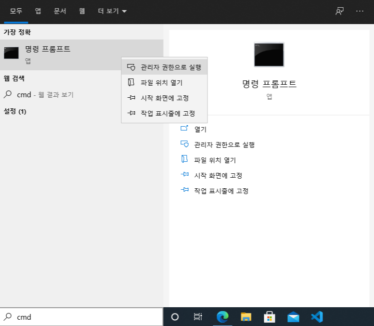Click shield icon in context menu
This screenshot has width=374, height=326.
coord(131,67)
